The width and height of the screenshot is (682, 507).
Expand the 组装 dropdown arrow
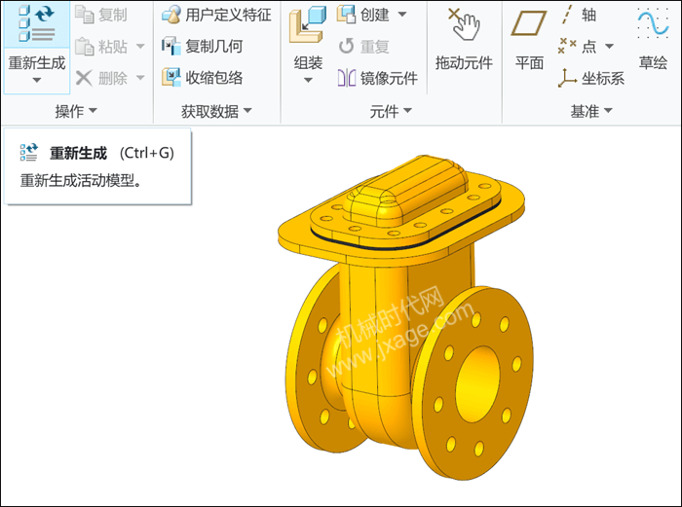coord(308,81)
